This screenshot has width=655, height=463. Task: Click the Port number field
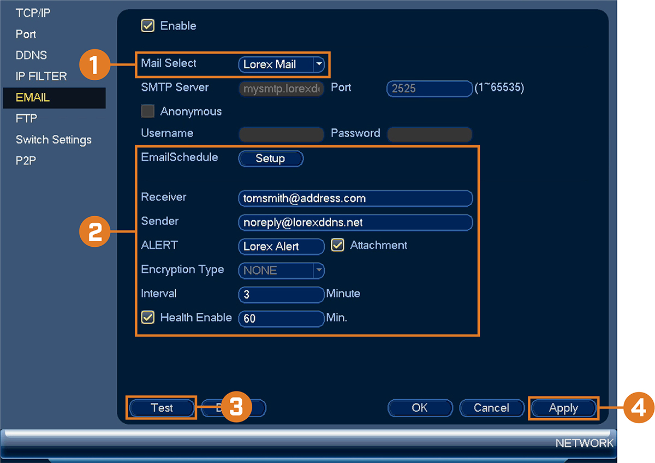(x=429, y=88)
